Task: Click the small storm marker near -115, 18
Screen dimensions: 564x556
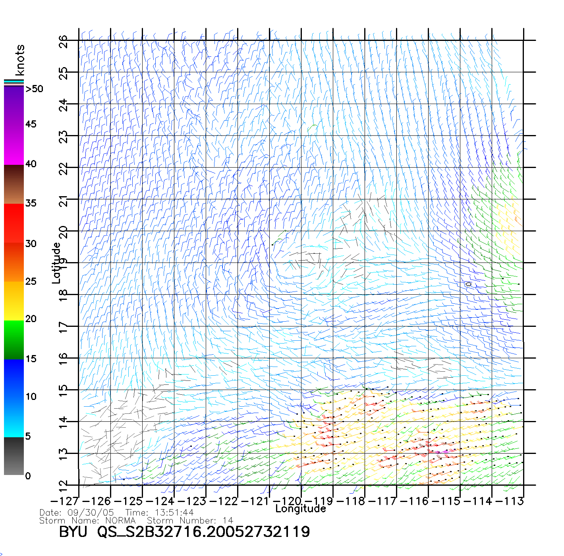Action: coord(468,284)
